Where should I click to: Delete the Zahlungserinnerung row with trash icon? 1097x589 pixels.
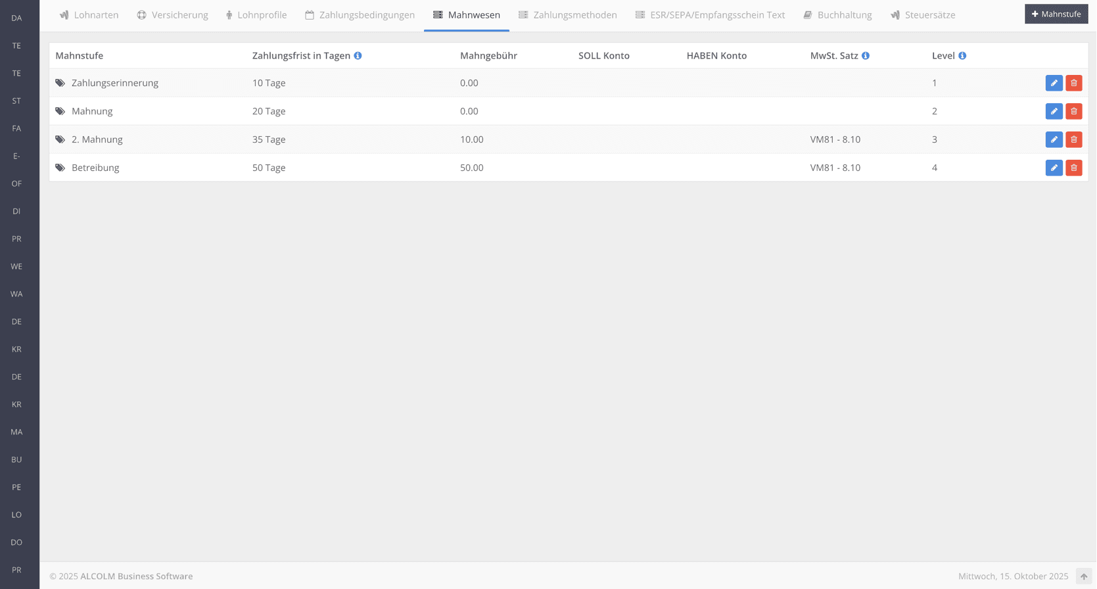[1073, 83]
